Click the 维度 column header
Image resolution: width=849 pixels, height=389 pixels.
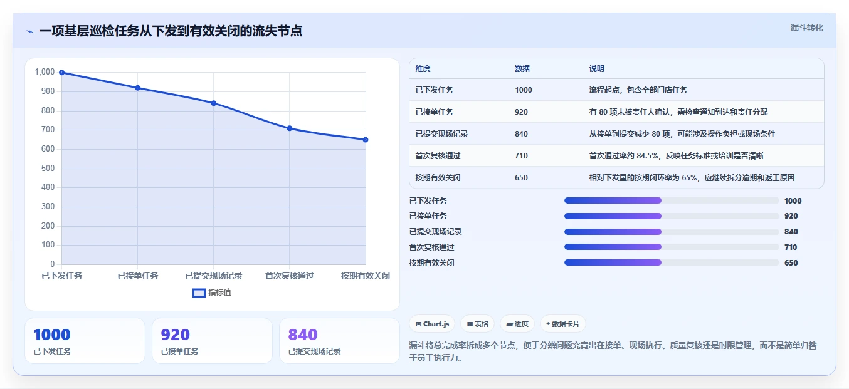[x=423, y=69]
